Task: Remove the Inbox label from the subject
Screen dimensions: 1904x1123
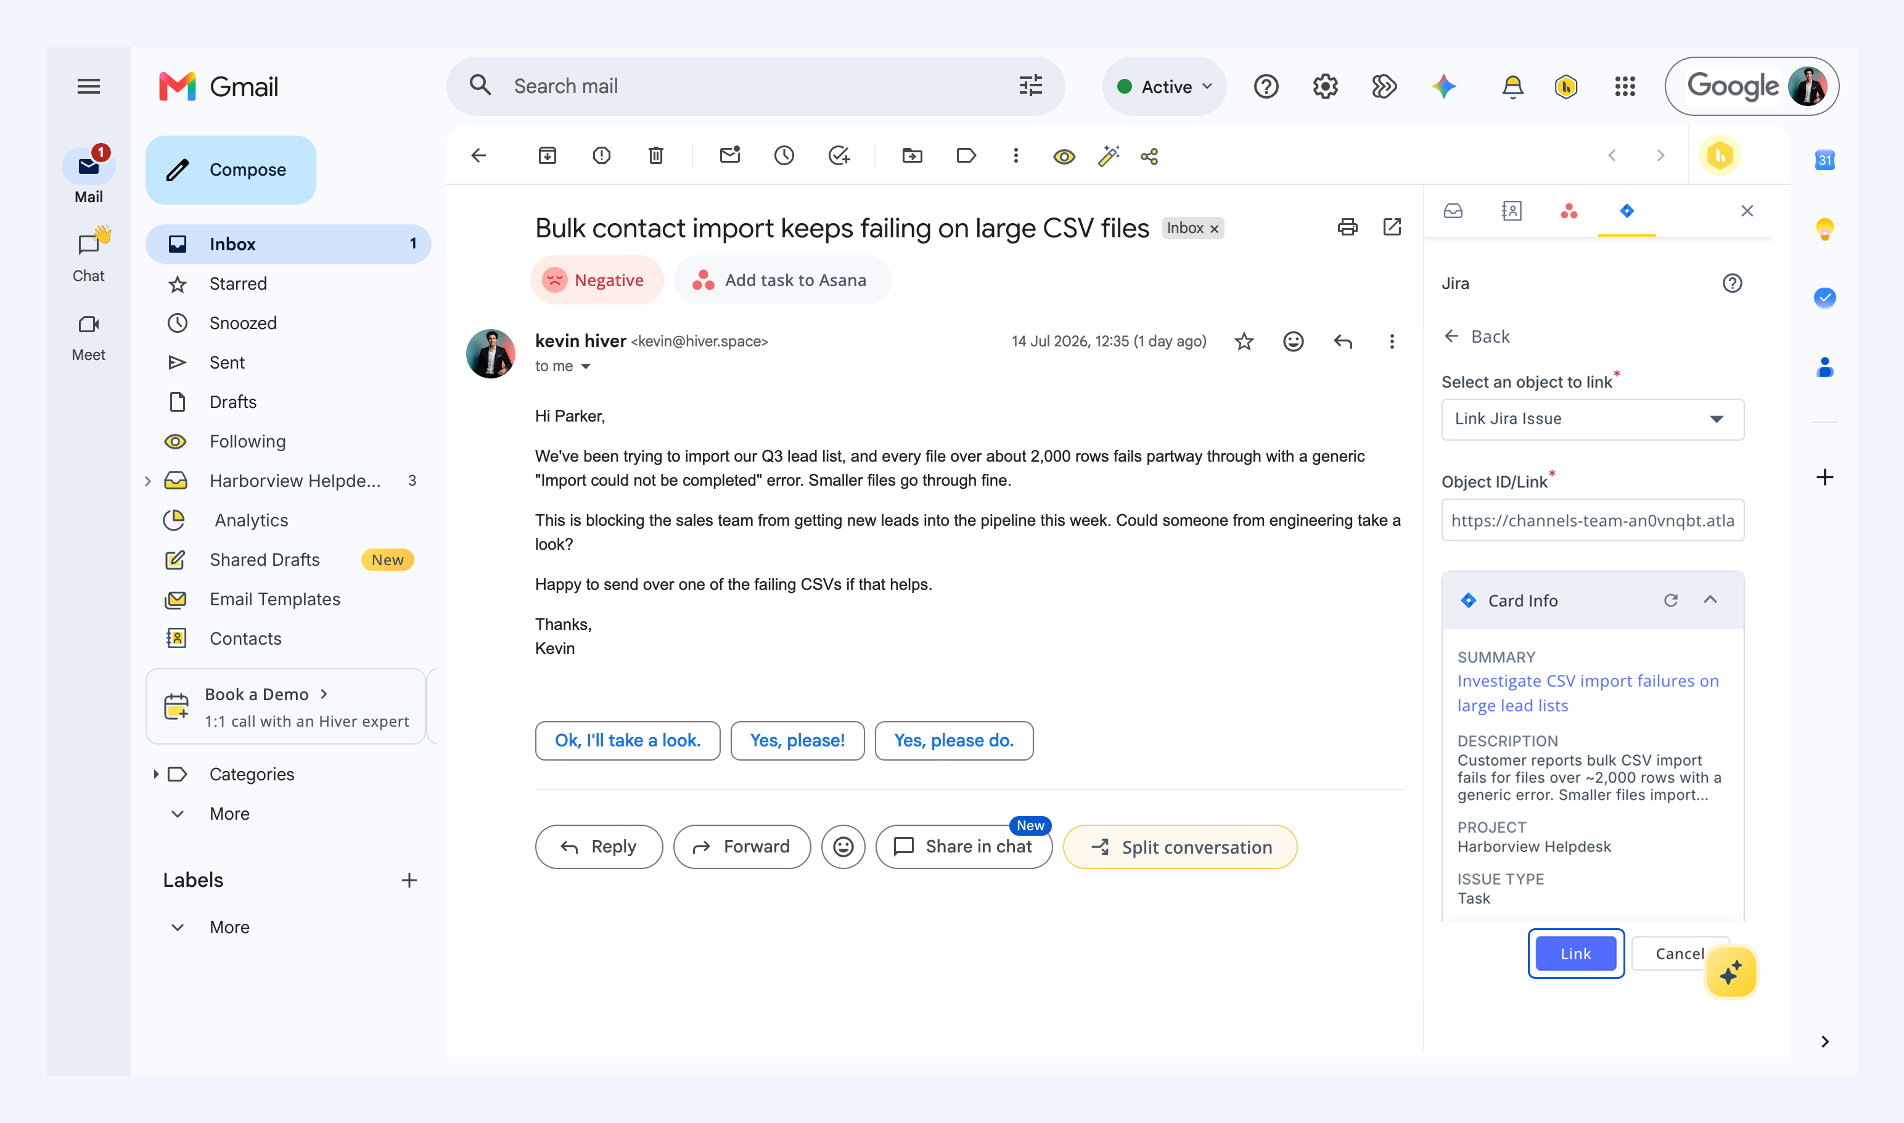Action: (x=1214, y=229)
